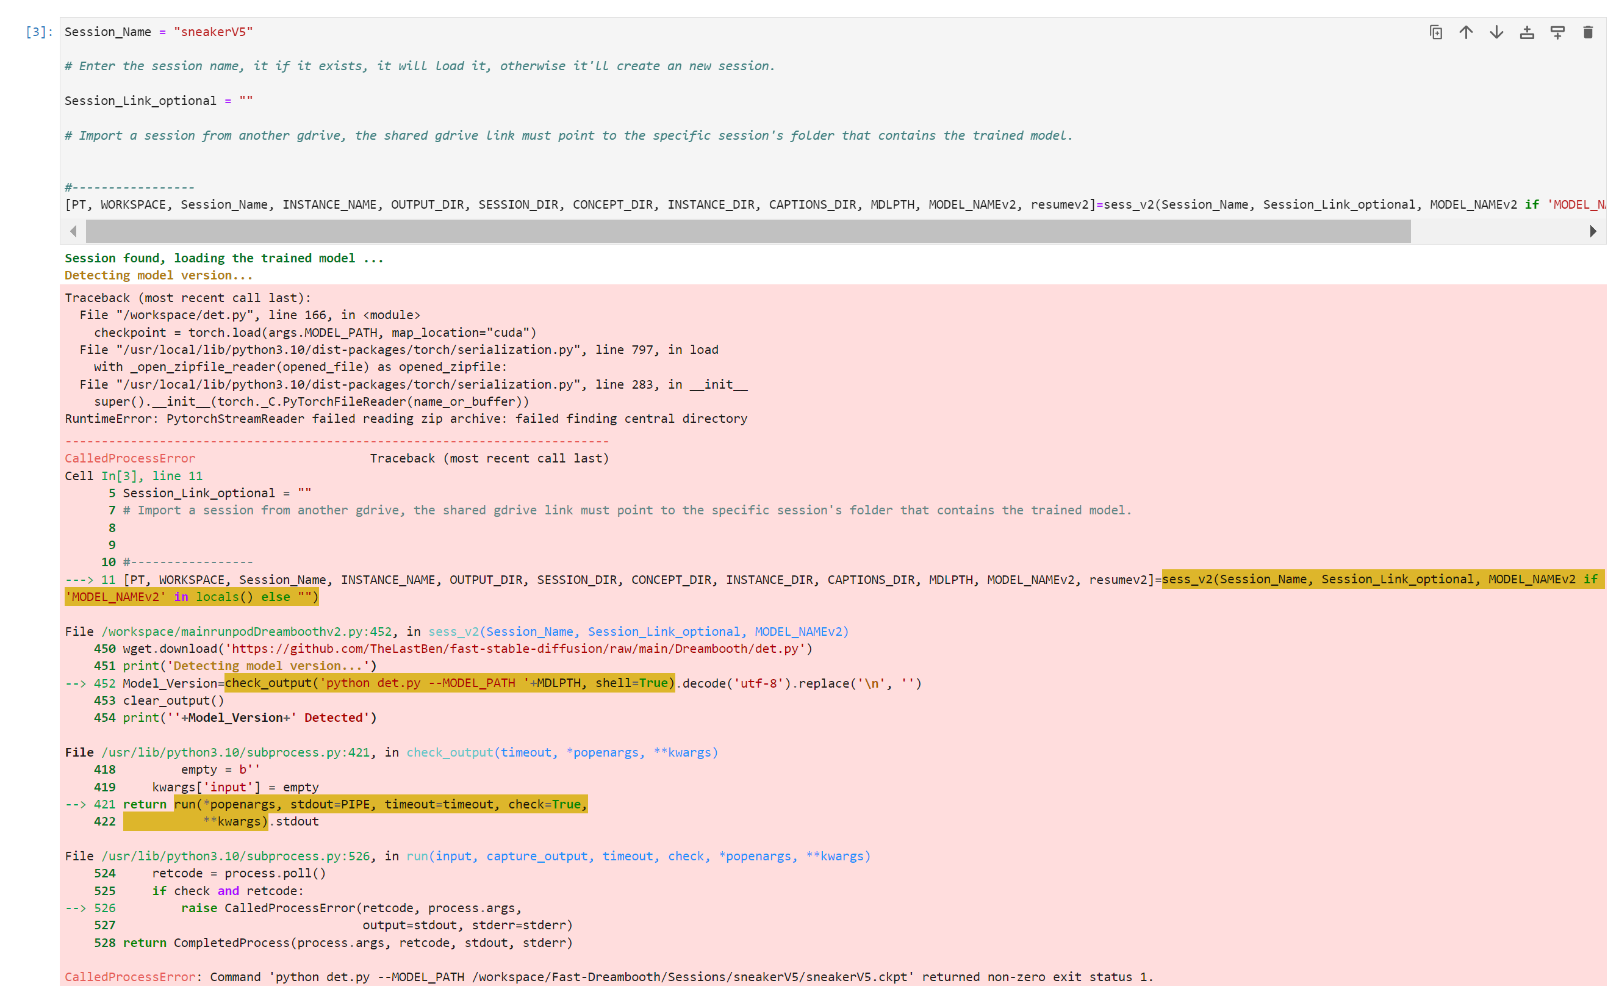Click the left scroll arrow of the code cell
Screen dimensions: 1619x997
click(73, 231)
